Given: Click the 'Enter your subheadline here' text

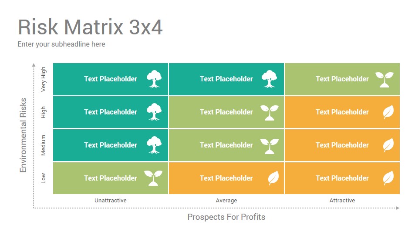Looking at the screenshot, I should (x=61, y=44).
